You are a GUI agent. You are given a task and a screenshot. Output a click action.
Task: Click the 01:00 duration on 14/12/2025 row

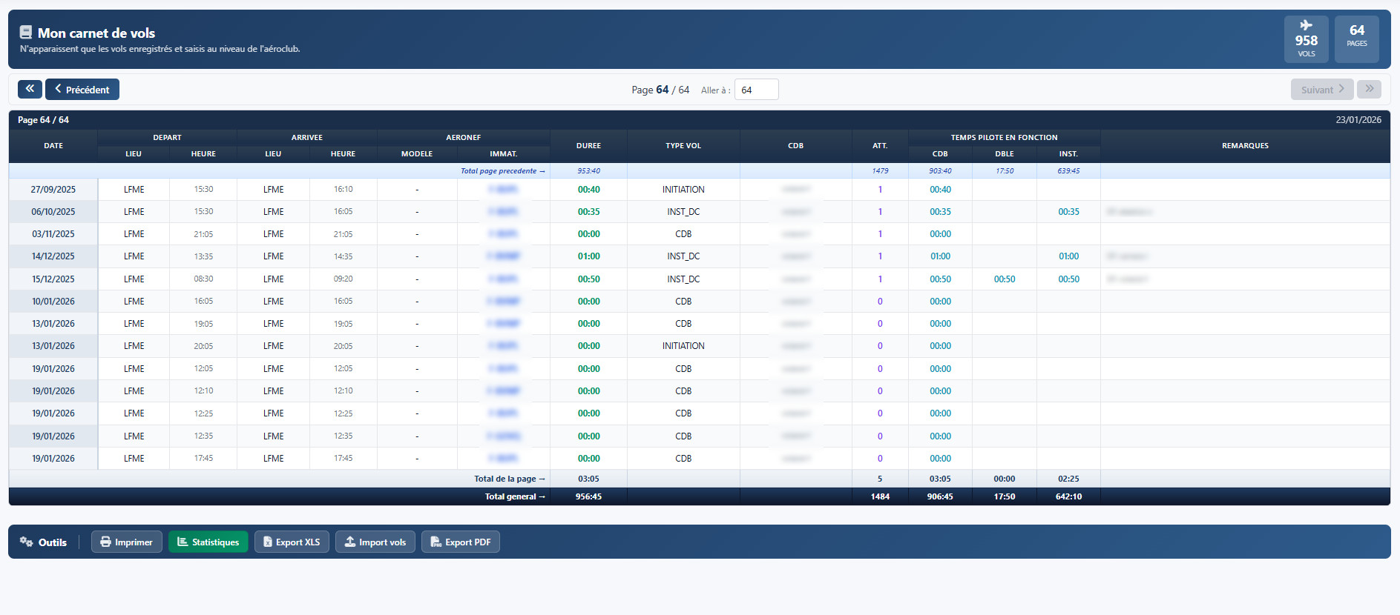point(588,256)
